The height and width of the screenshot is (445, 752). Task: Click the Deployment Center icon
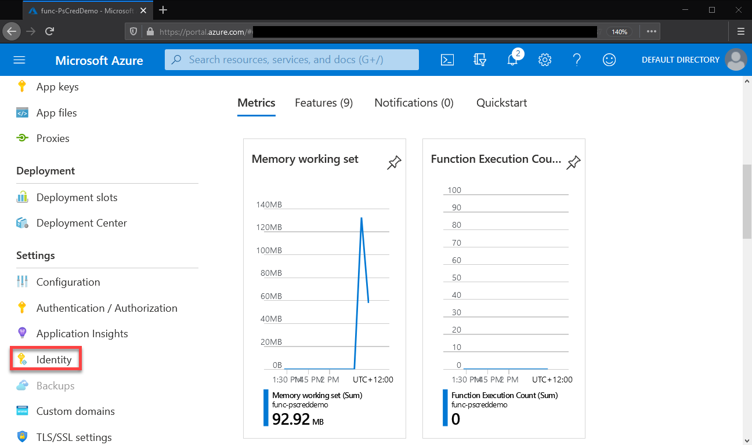click(22, 223)
